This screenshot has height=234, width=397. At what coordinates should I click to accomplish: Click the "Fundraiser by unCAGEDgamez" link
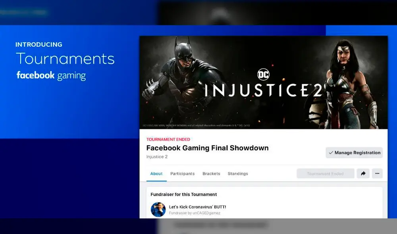194,213
